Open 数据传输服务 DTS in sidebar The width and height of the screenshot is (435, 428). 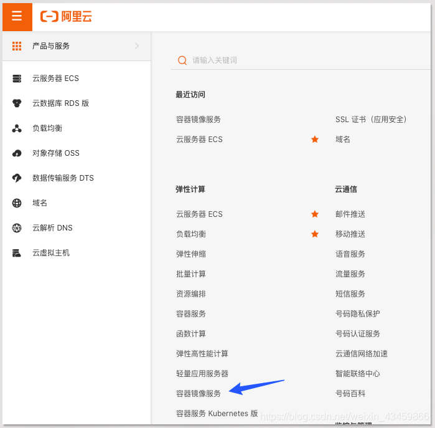point(63,178)
